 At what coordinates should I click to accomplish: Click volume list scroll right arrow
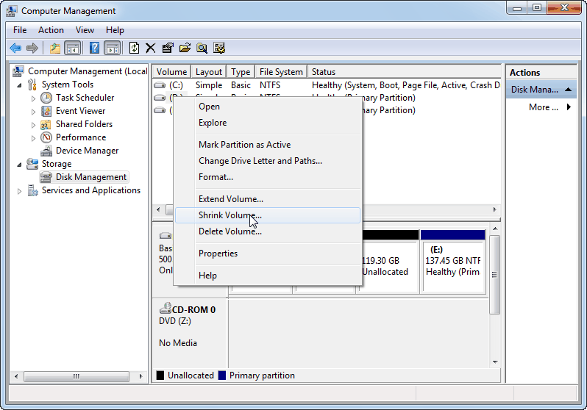click(x=494, y=210)
